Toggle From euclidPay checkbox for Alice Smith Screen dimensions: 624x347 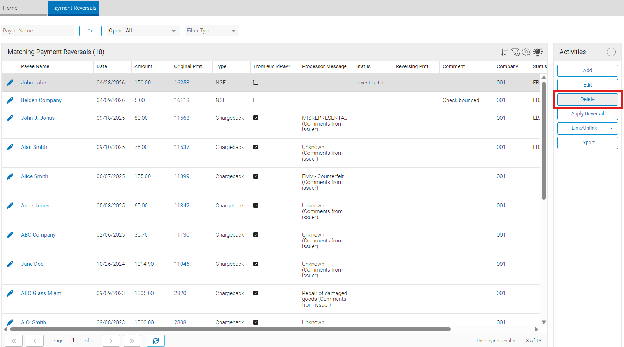[256, 176]
